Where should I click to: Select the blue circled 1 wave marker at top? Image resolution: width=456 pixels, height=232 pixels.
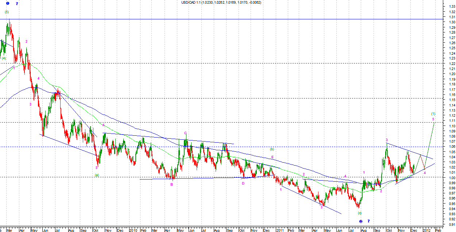[8, 3]
